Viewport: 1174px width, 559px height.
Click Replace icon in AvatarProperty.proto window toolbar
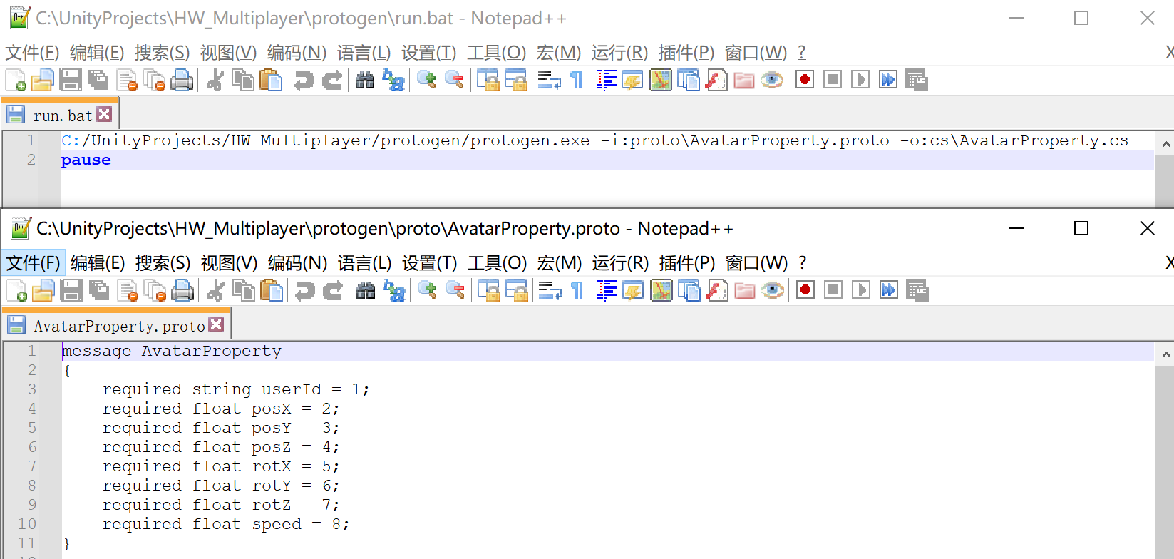pos(393,290)
